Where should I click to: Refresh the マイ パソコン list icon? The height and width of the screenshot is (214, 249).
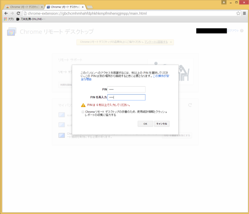190,105
